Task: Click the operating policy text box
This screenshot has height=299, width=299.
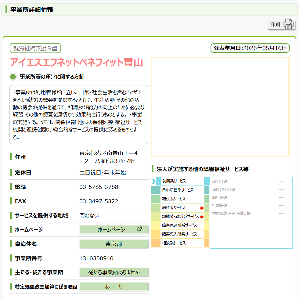Action: click(x=79, y=115)
